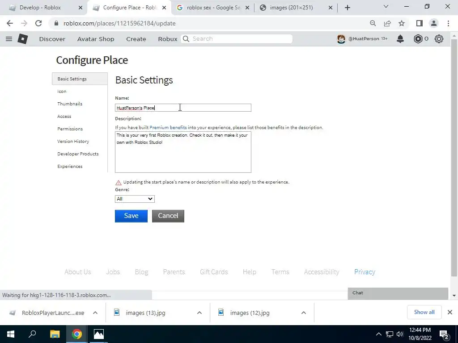Image resolution: width=458 pixels, height=343 pixels.
Task: Close the Develop - Roblox tab
Action: tap(81, 8)
